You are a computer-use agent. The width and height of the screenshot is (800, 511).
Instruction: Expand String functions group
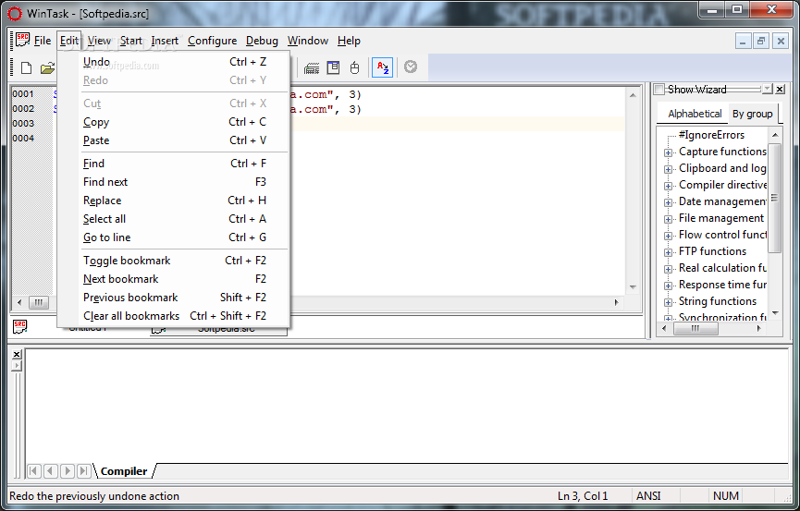pos(668,302)
